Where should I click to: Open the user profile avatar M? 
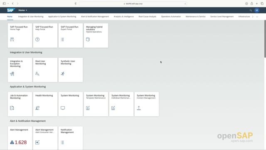(x=257, y=10)
